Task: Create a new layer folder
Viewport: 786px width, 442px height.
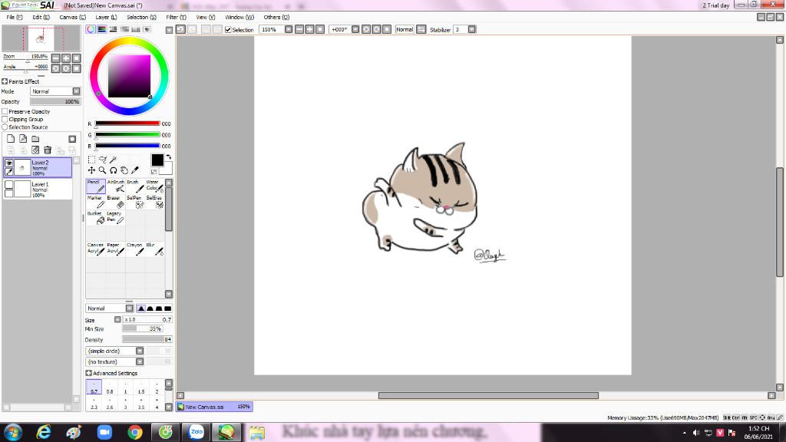Action: [35, 139]
